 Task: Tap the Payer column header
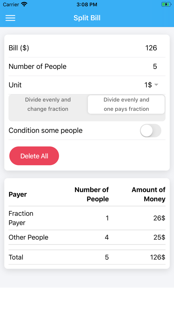click(x=18, y=194)
